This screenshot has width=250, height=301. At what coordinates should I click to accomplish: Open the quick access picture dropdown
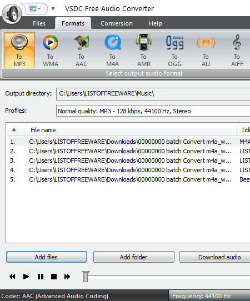(x=35, y=9)
